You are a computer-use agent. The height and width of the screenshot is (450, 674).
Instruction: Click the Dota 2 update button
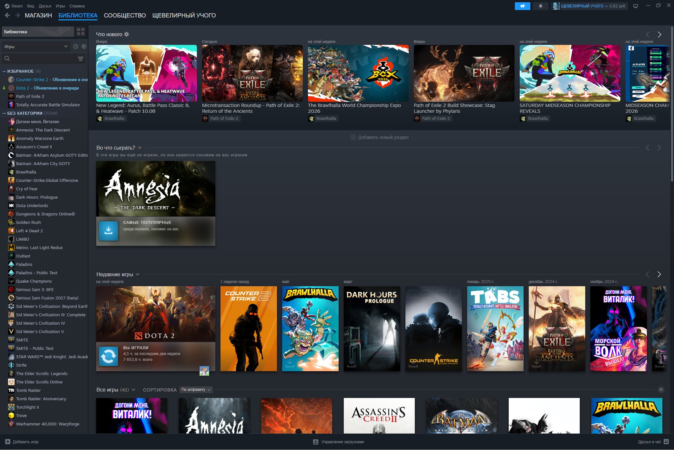click(x=108, y=356)
